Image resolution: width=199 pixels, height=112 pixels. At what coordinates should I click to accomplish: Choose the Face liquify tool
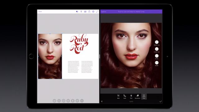(144, 96)
